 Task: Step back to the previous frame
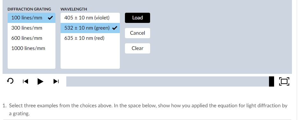click(x=25, y=81)
